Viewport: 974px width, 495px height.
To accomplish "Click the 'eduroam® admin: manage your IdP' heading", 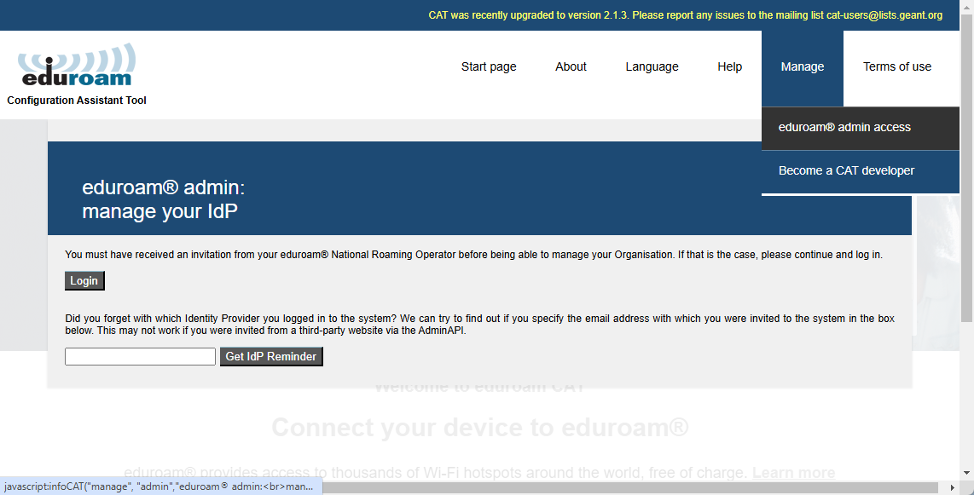I will [x=164, y=199].
